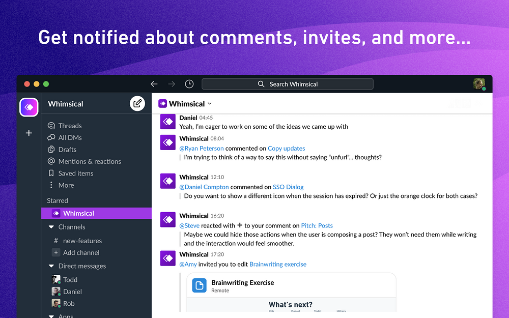Open the Pitch: Posts link
This screenshot has height=318, width=509.
[x=317, y=225]
